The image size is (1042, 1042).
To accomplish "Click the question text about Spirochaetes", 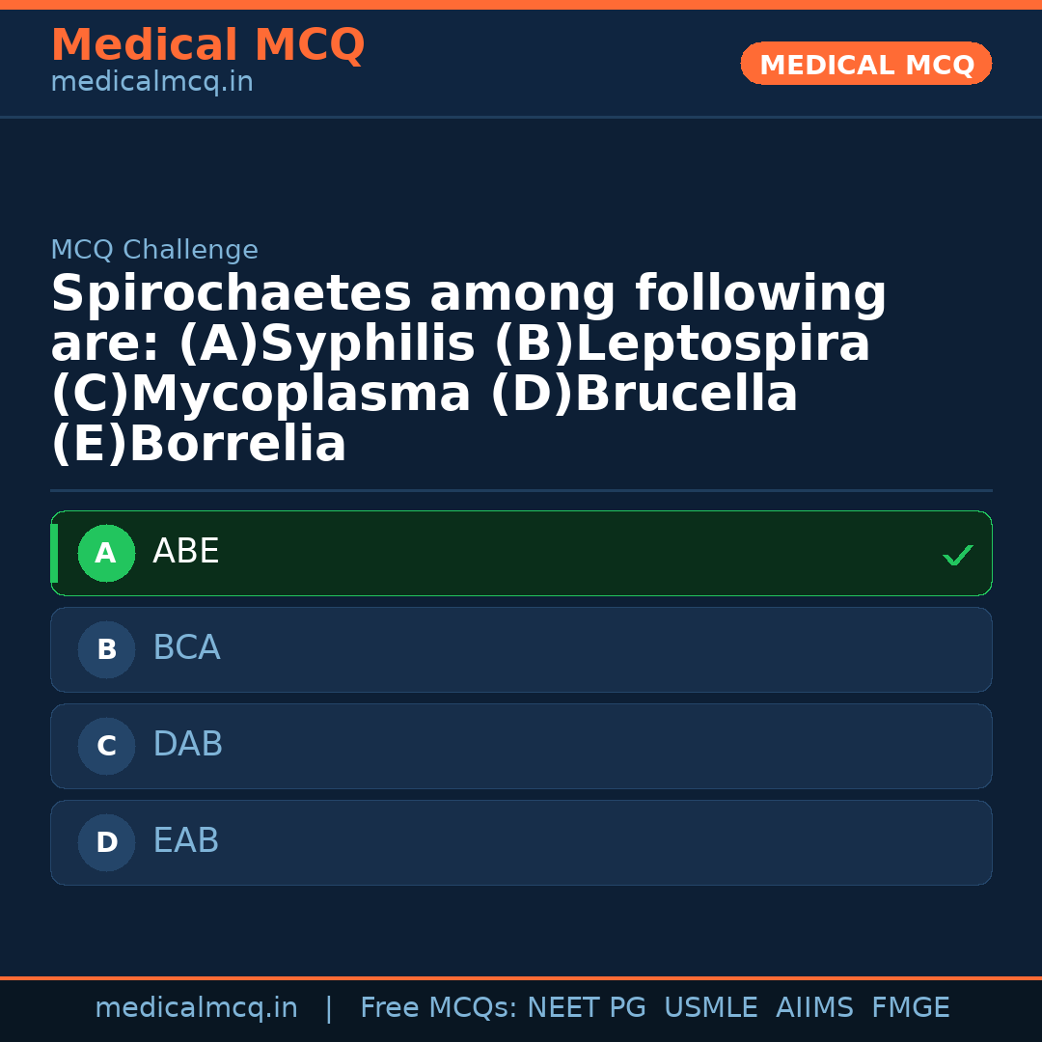I will pyautogui.click(x=468, y=367).
